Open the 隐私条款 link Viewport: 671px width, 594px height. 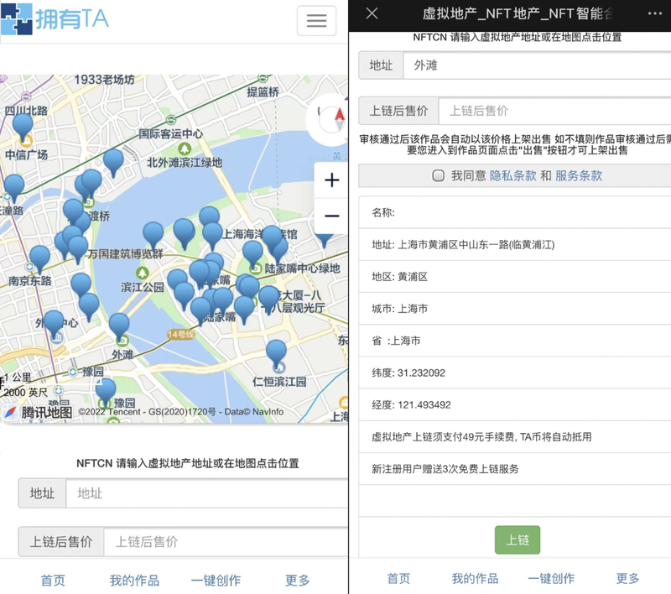click(x=512, y=175)
